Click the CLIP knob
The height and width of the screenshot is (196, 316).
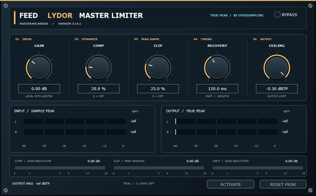coord(158,68)
